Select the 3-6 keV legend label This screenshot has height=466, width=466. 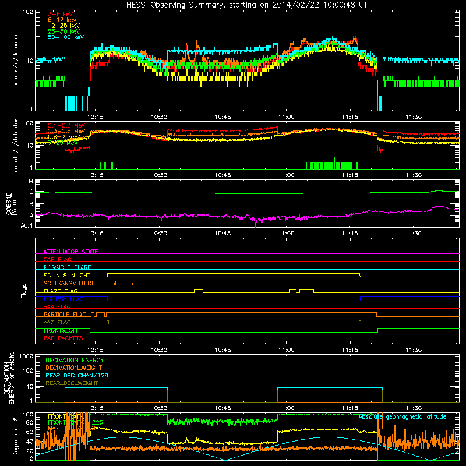point(60,14)
